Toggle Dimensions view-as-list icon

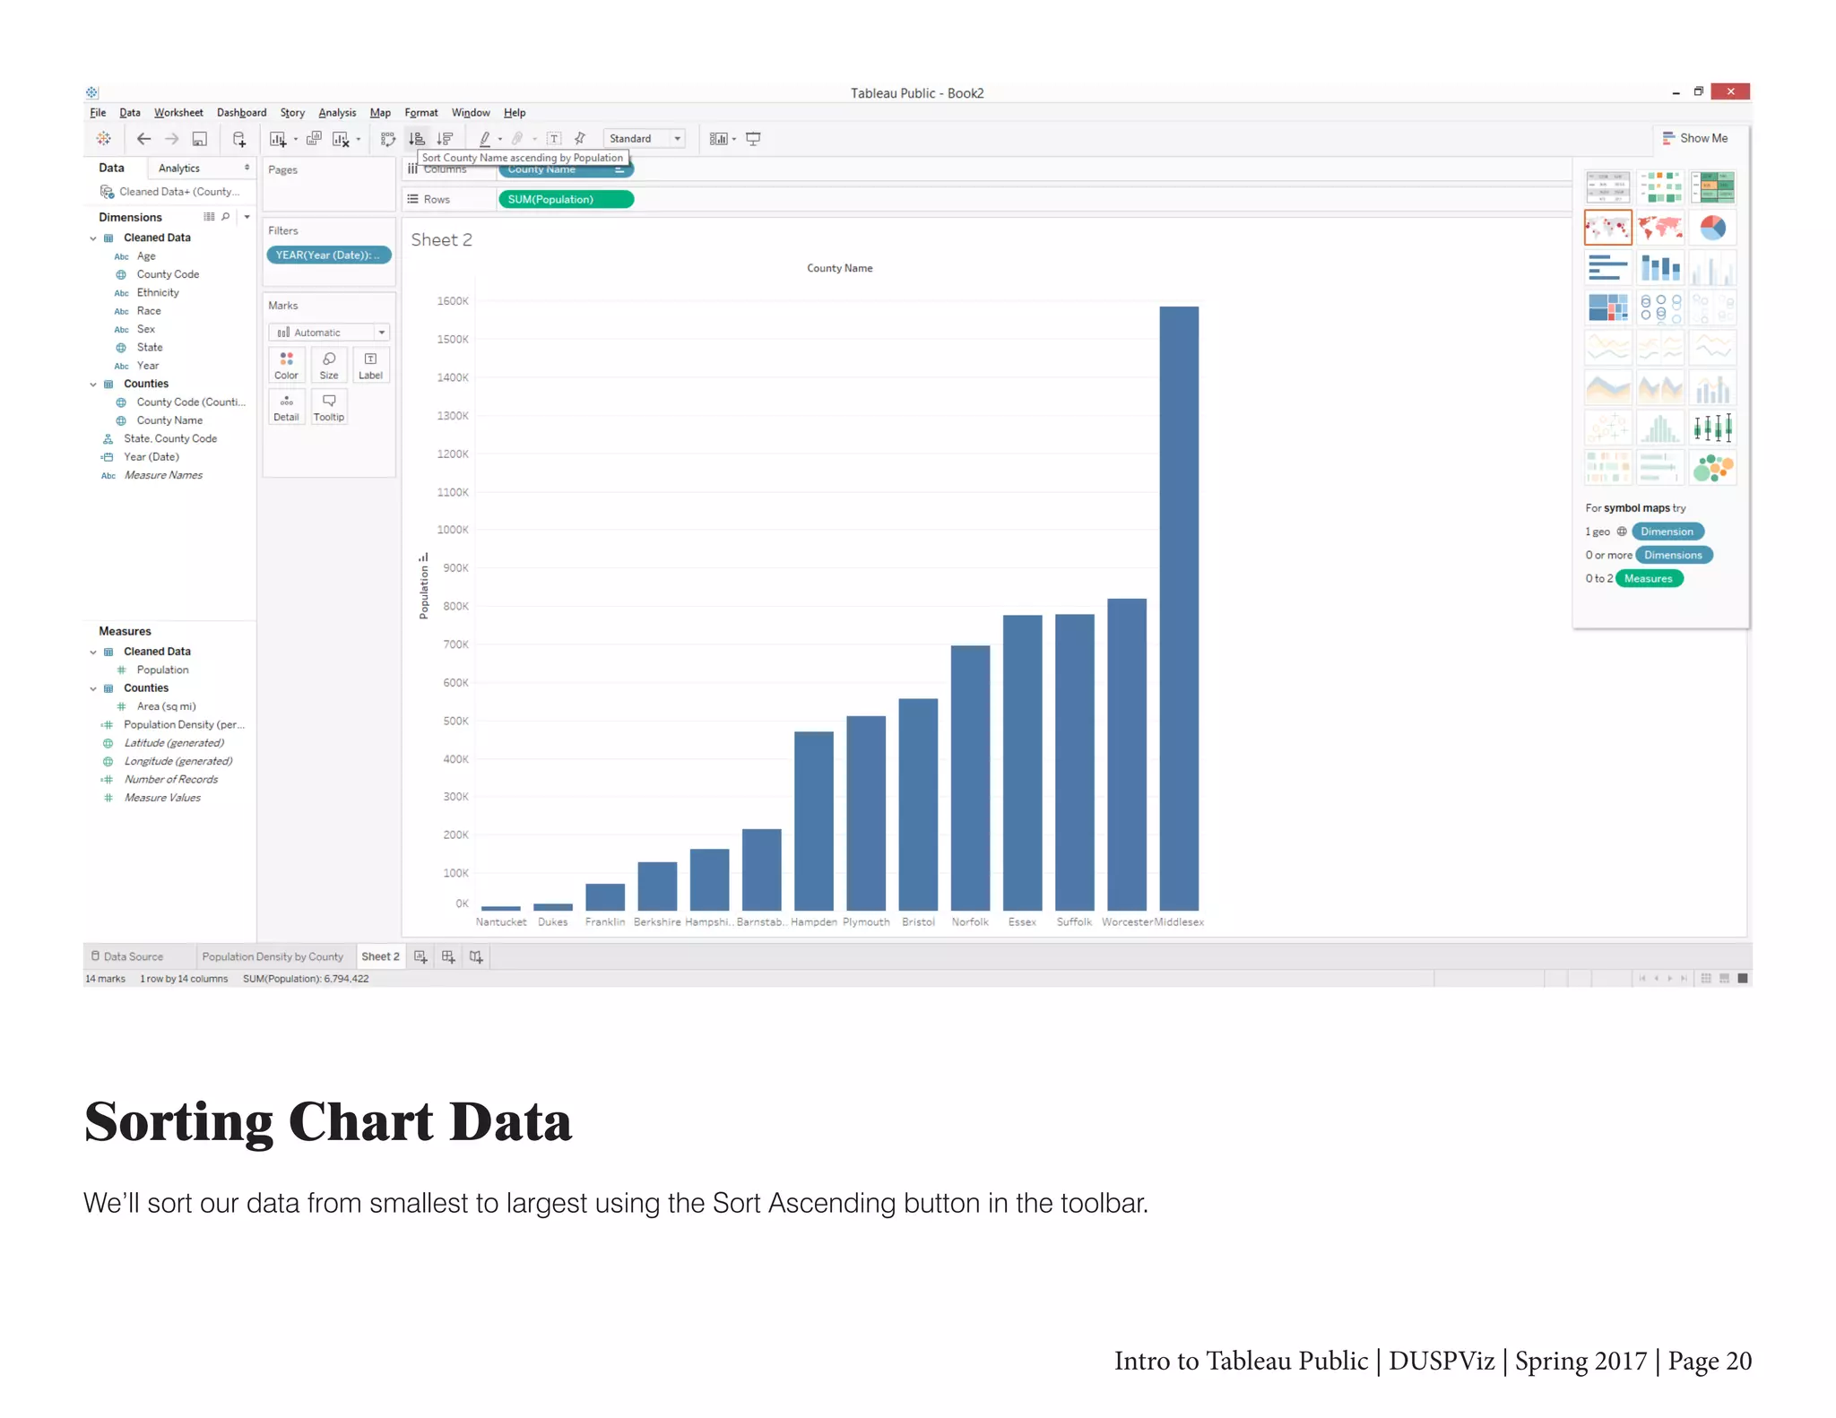coord(209,217)
